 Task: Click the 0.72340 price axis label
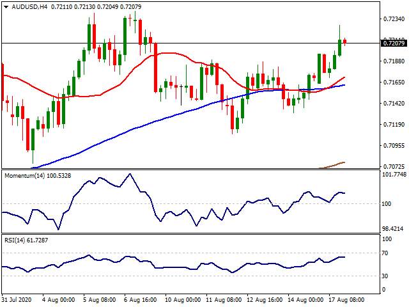pyautogui.click(x=394, y=19)
